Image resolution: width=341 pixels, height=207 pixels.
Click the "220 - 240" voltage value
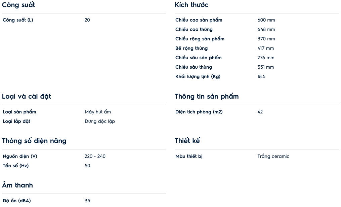[x=95, y=157]
